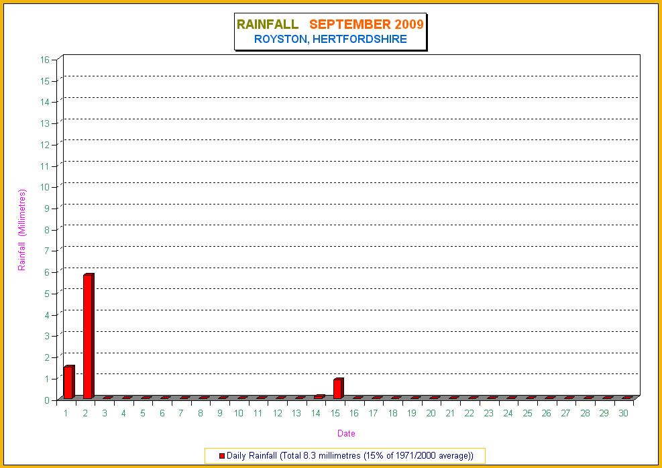Viewport: 662px width, 468px height.
Task: Click the x-axis date label 20
Action: point(431,414)
